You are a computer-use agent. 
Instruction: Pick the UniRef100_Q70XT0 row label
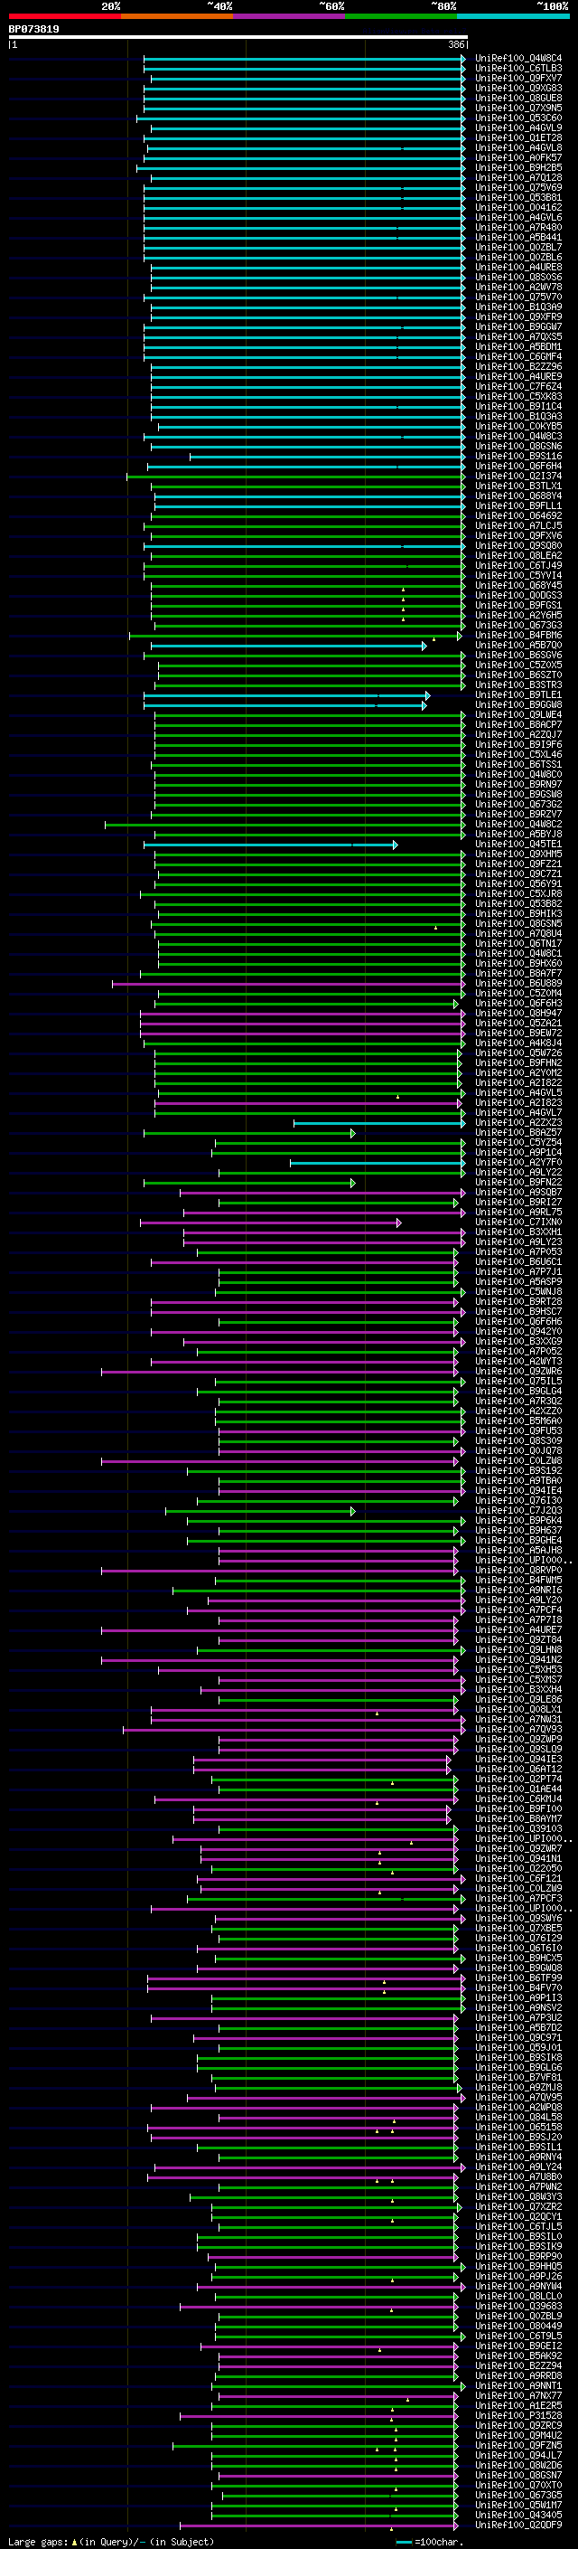[x=517, y=2486]
